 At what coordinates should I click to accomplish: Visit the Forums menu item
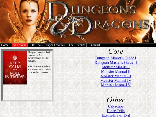pos(81,45)
